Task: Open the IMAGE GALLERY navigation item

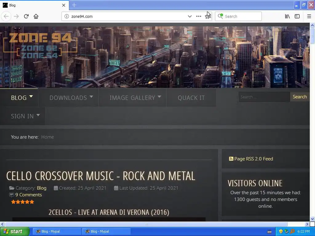Action: [x=132, y=98]
